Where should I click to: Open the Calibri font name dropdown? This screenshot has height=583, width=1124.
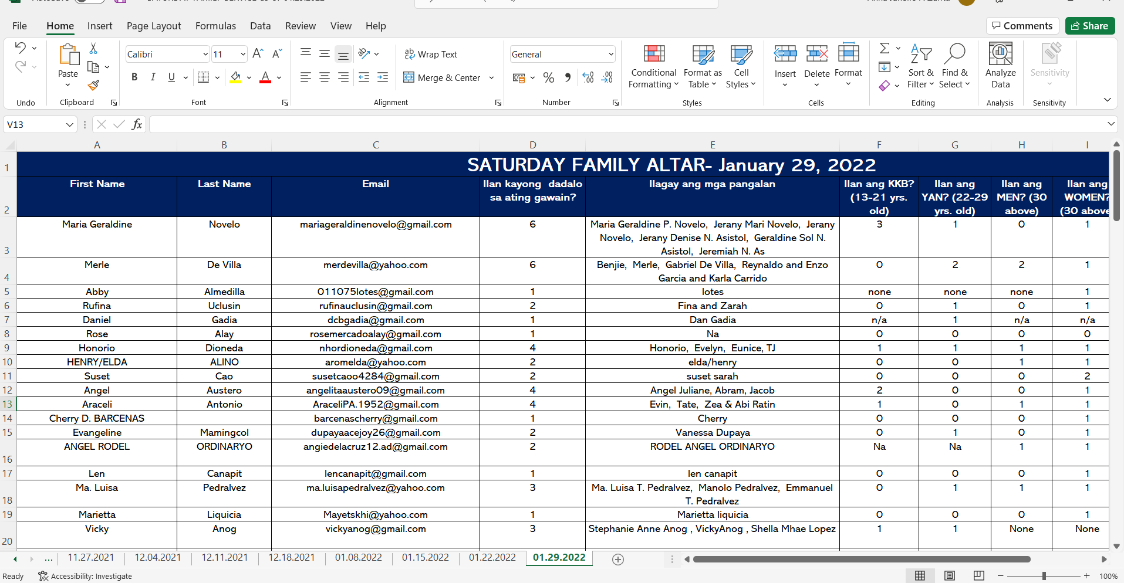(205, 55)
